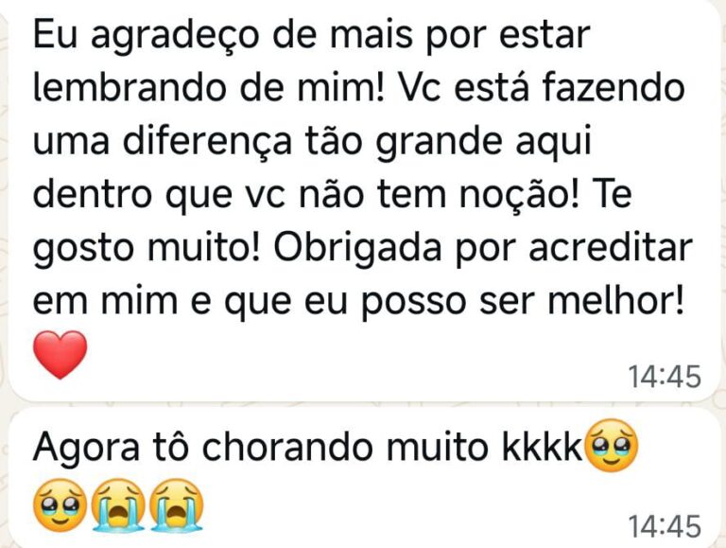
Task: Tap the phrase Eu agradeço
Action: click(146, 37)
